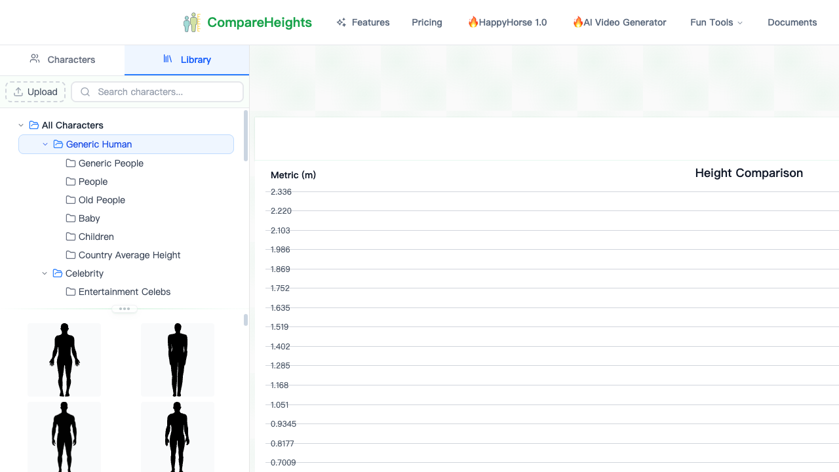Screen dimensions: 839x472
Task: Click the folder icon next to Baby
Action: point(71,218)
